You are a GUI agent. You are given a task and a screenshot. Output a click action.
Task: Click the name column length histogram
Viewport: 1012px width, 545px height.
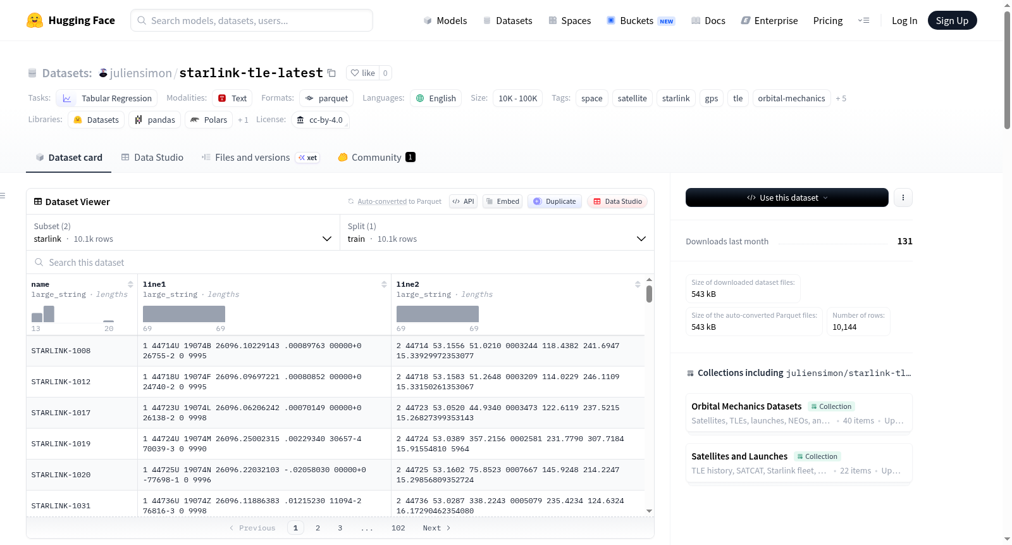click(x=73, y=314)
